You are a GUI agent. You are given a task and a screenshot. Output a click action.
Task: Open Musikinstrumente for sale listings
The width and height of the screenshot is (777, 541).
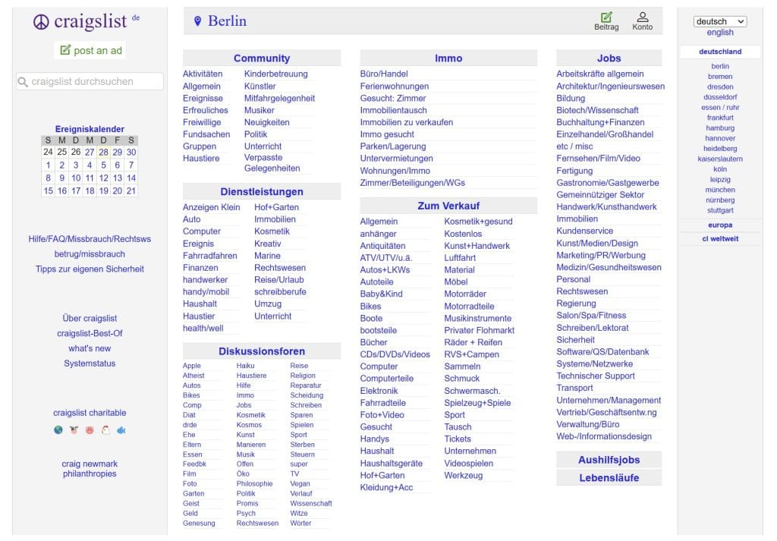click(478, 319)
